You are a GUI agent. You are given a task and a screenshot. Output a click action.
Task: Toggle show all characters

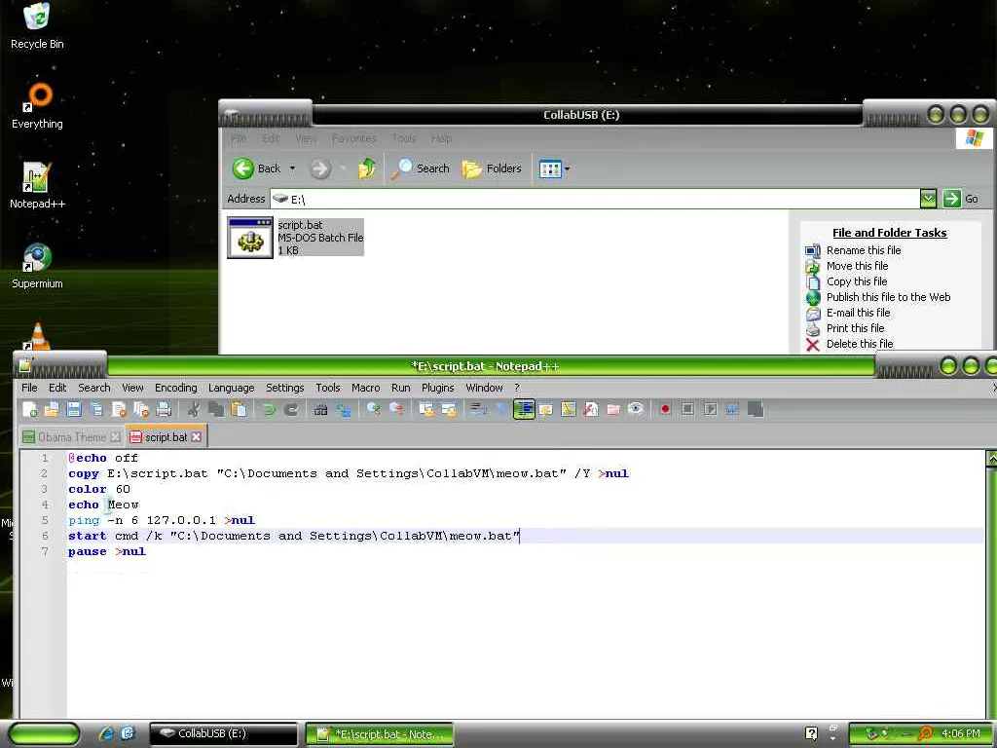click(x=501, y=410)
